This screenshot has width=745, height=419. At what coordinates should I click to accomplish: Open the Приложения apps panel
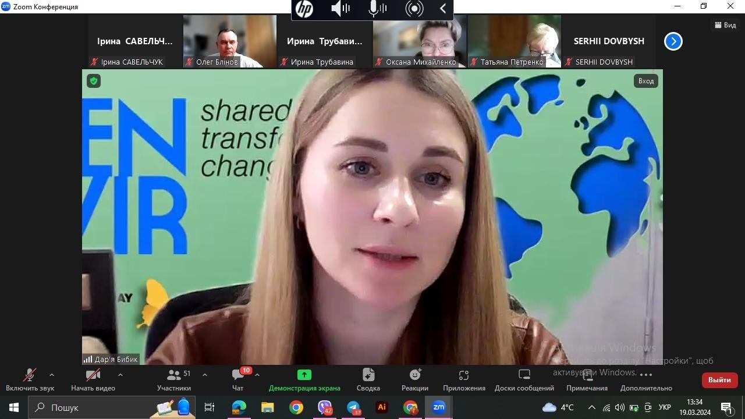point(464,380)
